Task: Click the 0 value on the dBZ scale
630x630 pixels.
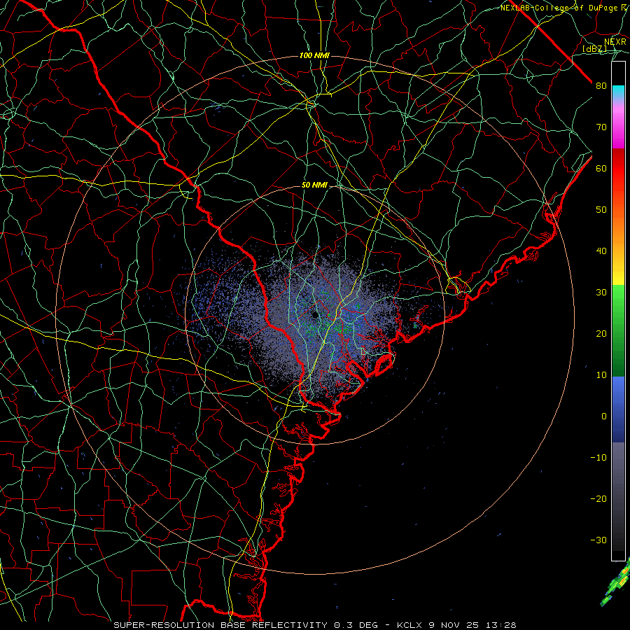Action: click(x=604, y=416)
